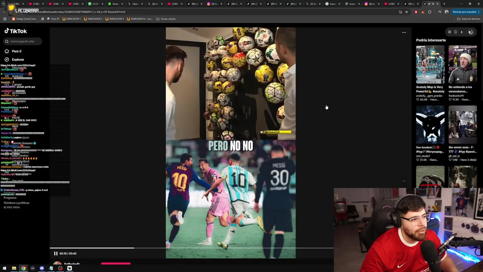Click the install app icon in address bar
Image resolution: width=483 pixels, height=272 pixels.
pyautogui.click(x=400, y=12)
